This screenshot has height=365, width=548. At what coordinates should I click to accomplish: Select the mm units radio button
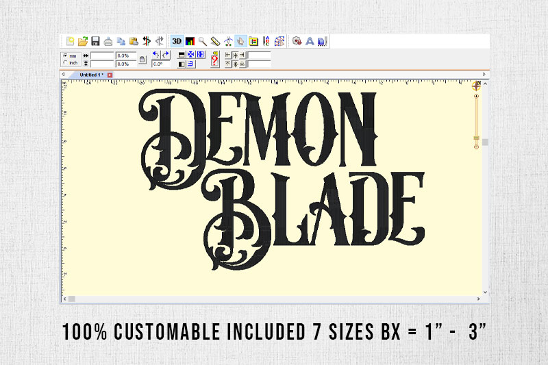point(65,55)
